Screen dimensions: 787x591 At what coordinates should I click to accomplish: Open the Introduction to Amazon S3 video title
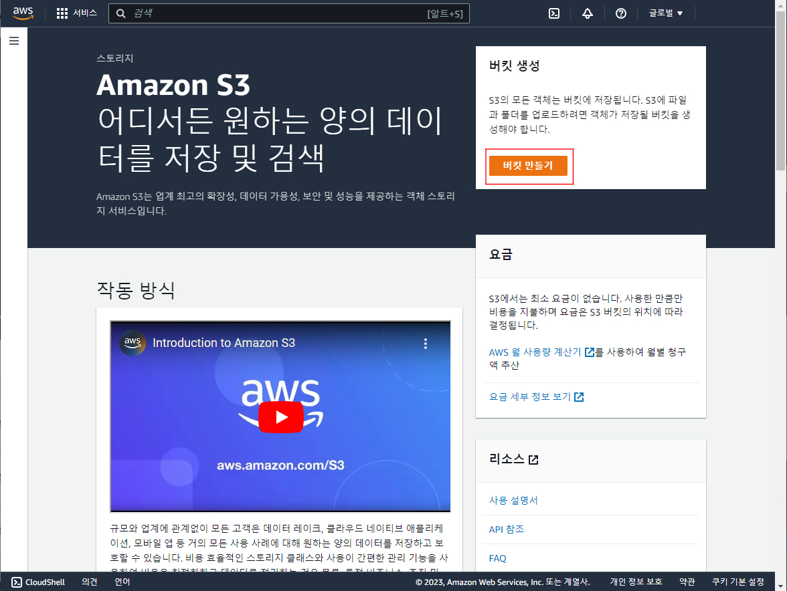(224, 343)
